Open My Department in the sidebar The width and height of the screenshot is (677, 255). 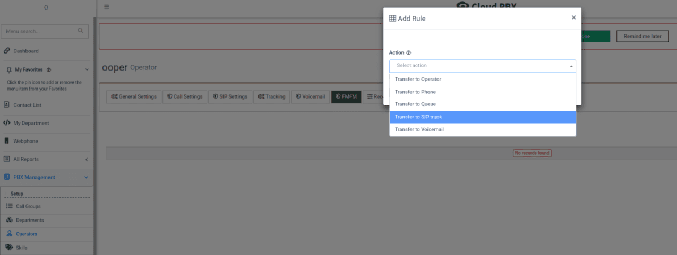pos(31,123)
